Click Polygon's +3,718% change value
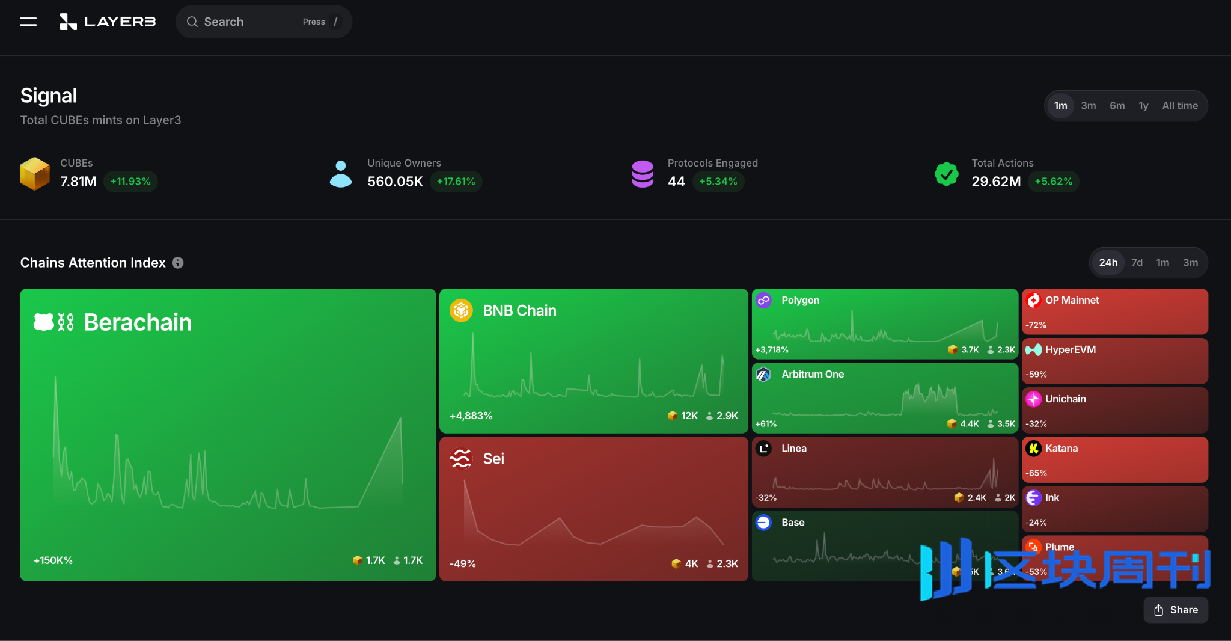1231x641 pixels. 772,349
